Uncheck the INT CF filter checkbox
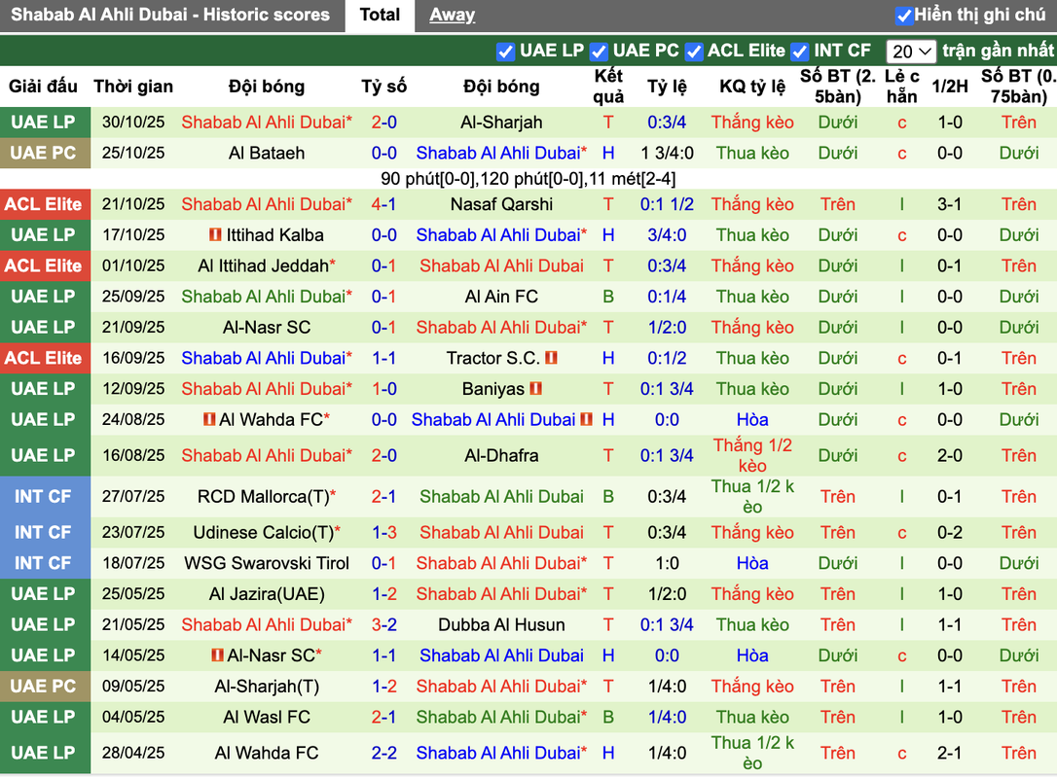1057x778 pixels. [799, 52]
